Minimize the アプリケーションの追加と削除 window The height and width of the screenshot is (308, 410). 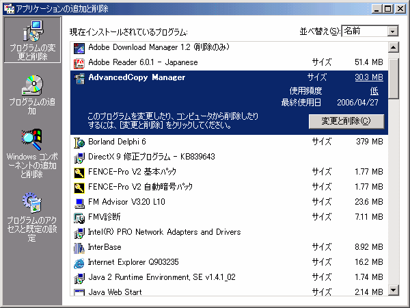377,9
